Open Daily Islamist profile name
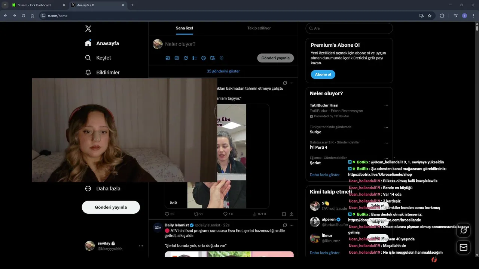Viewport: 479px width, 269px height. click(x=177, y=225)
